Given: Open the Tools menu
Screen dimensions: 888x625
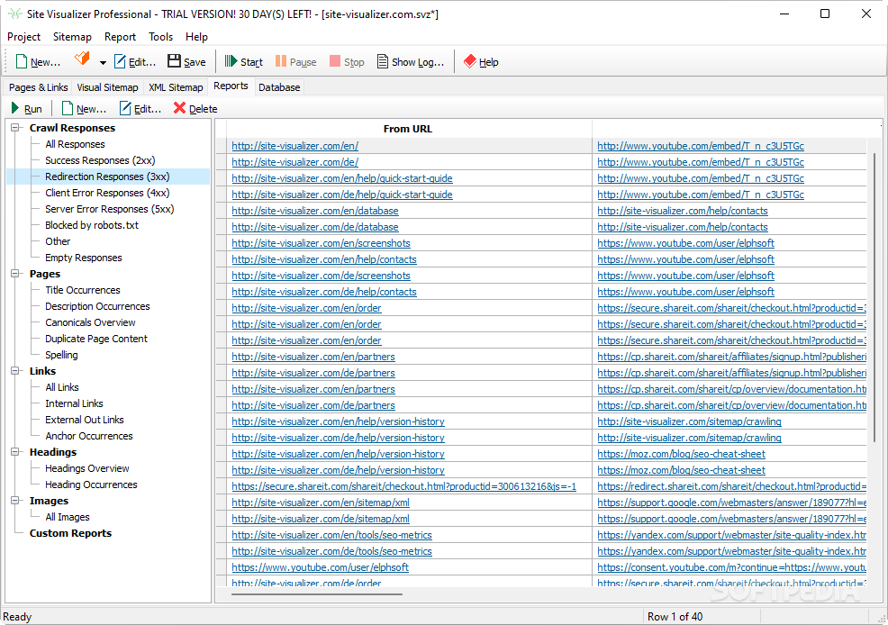Looking at the screenshot, I should tap(161, 37).
